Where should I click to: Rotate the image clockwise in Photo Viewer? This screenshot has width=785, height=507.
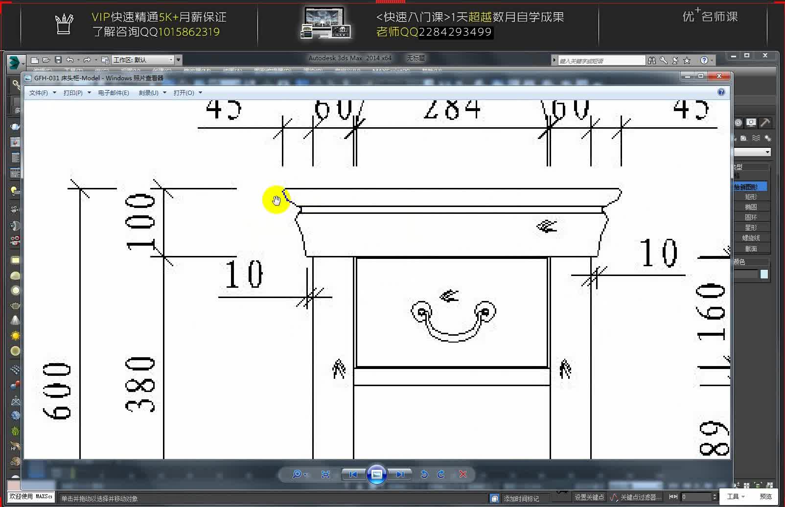(x=440, y=474)
